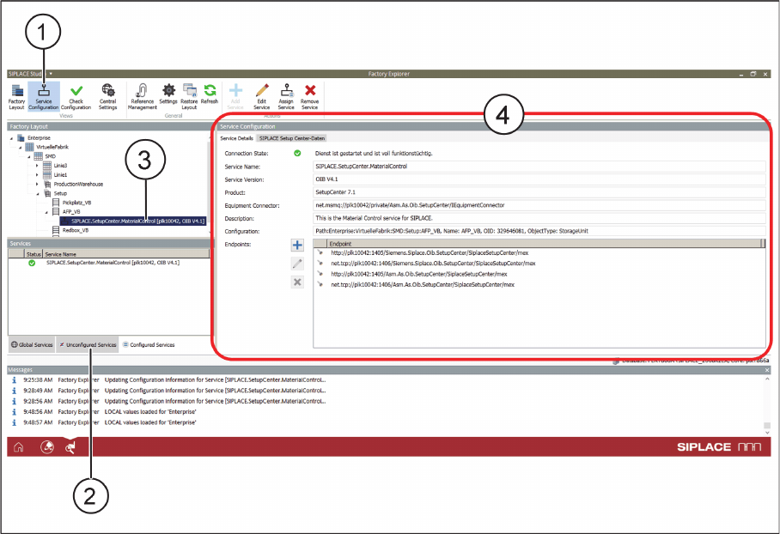
Task: Collapse the AFP_VB node
Action: [46, 212]
